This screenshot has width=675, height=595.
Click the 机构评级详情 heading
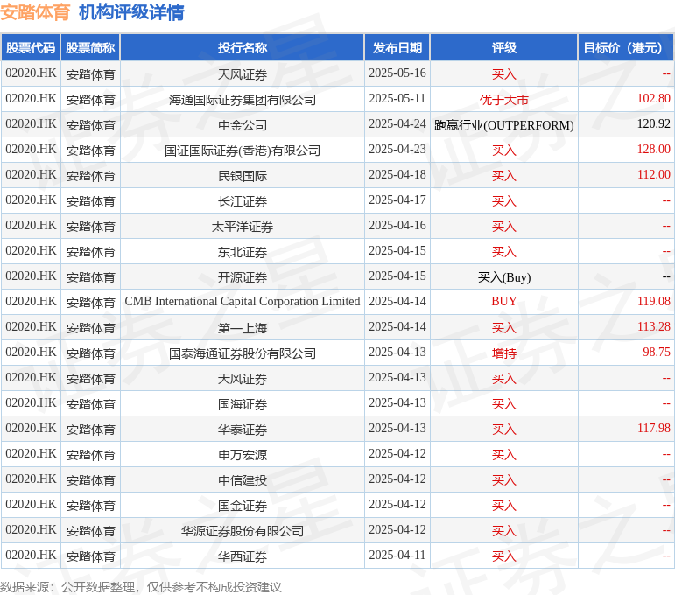click(x=131, y=12)
